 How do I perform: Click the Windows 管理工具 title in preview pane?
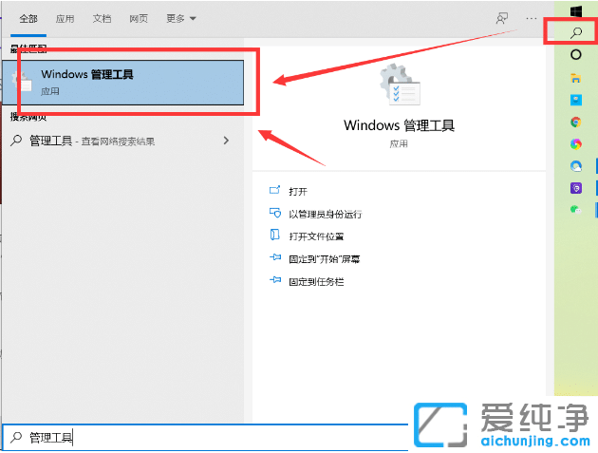pos(399,125)
